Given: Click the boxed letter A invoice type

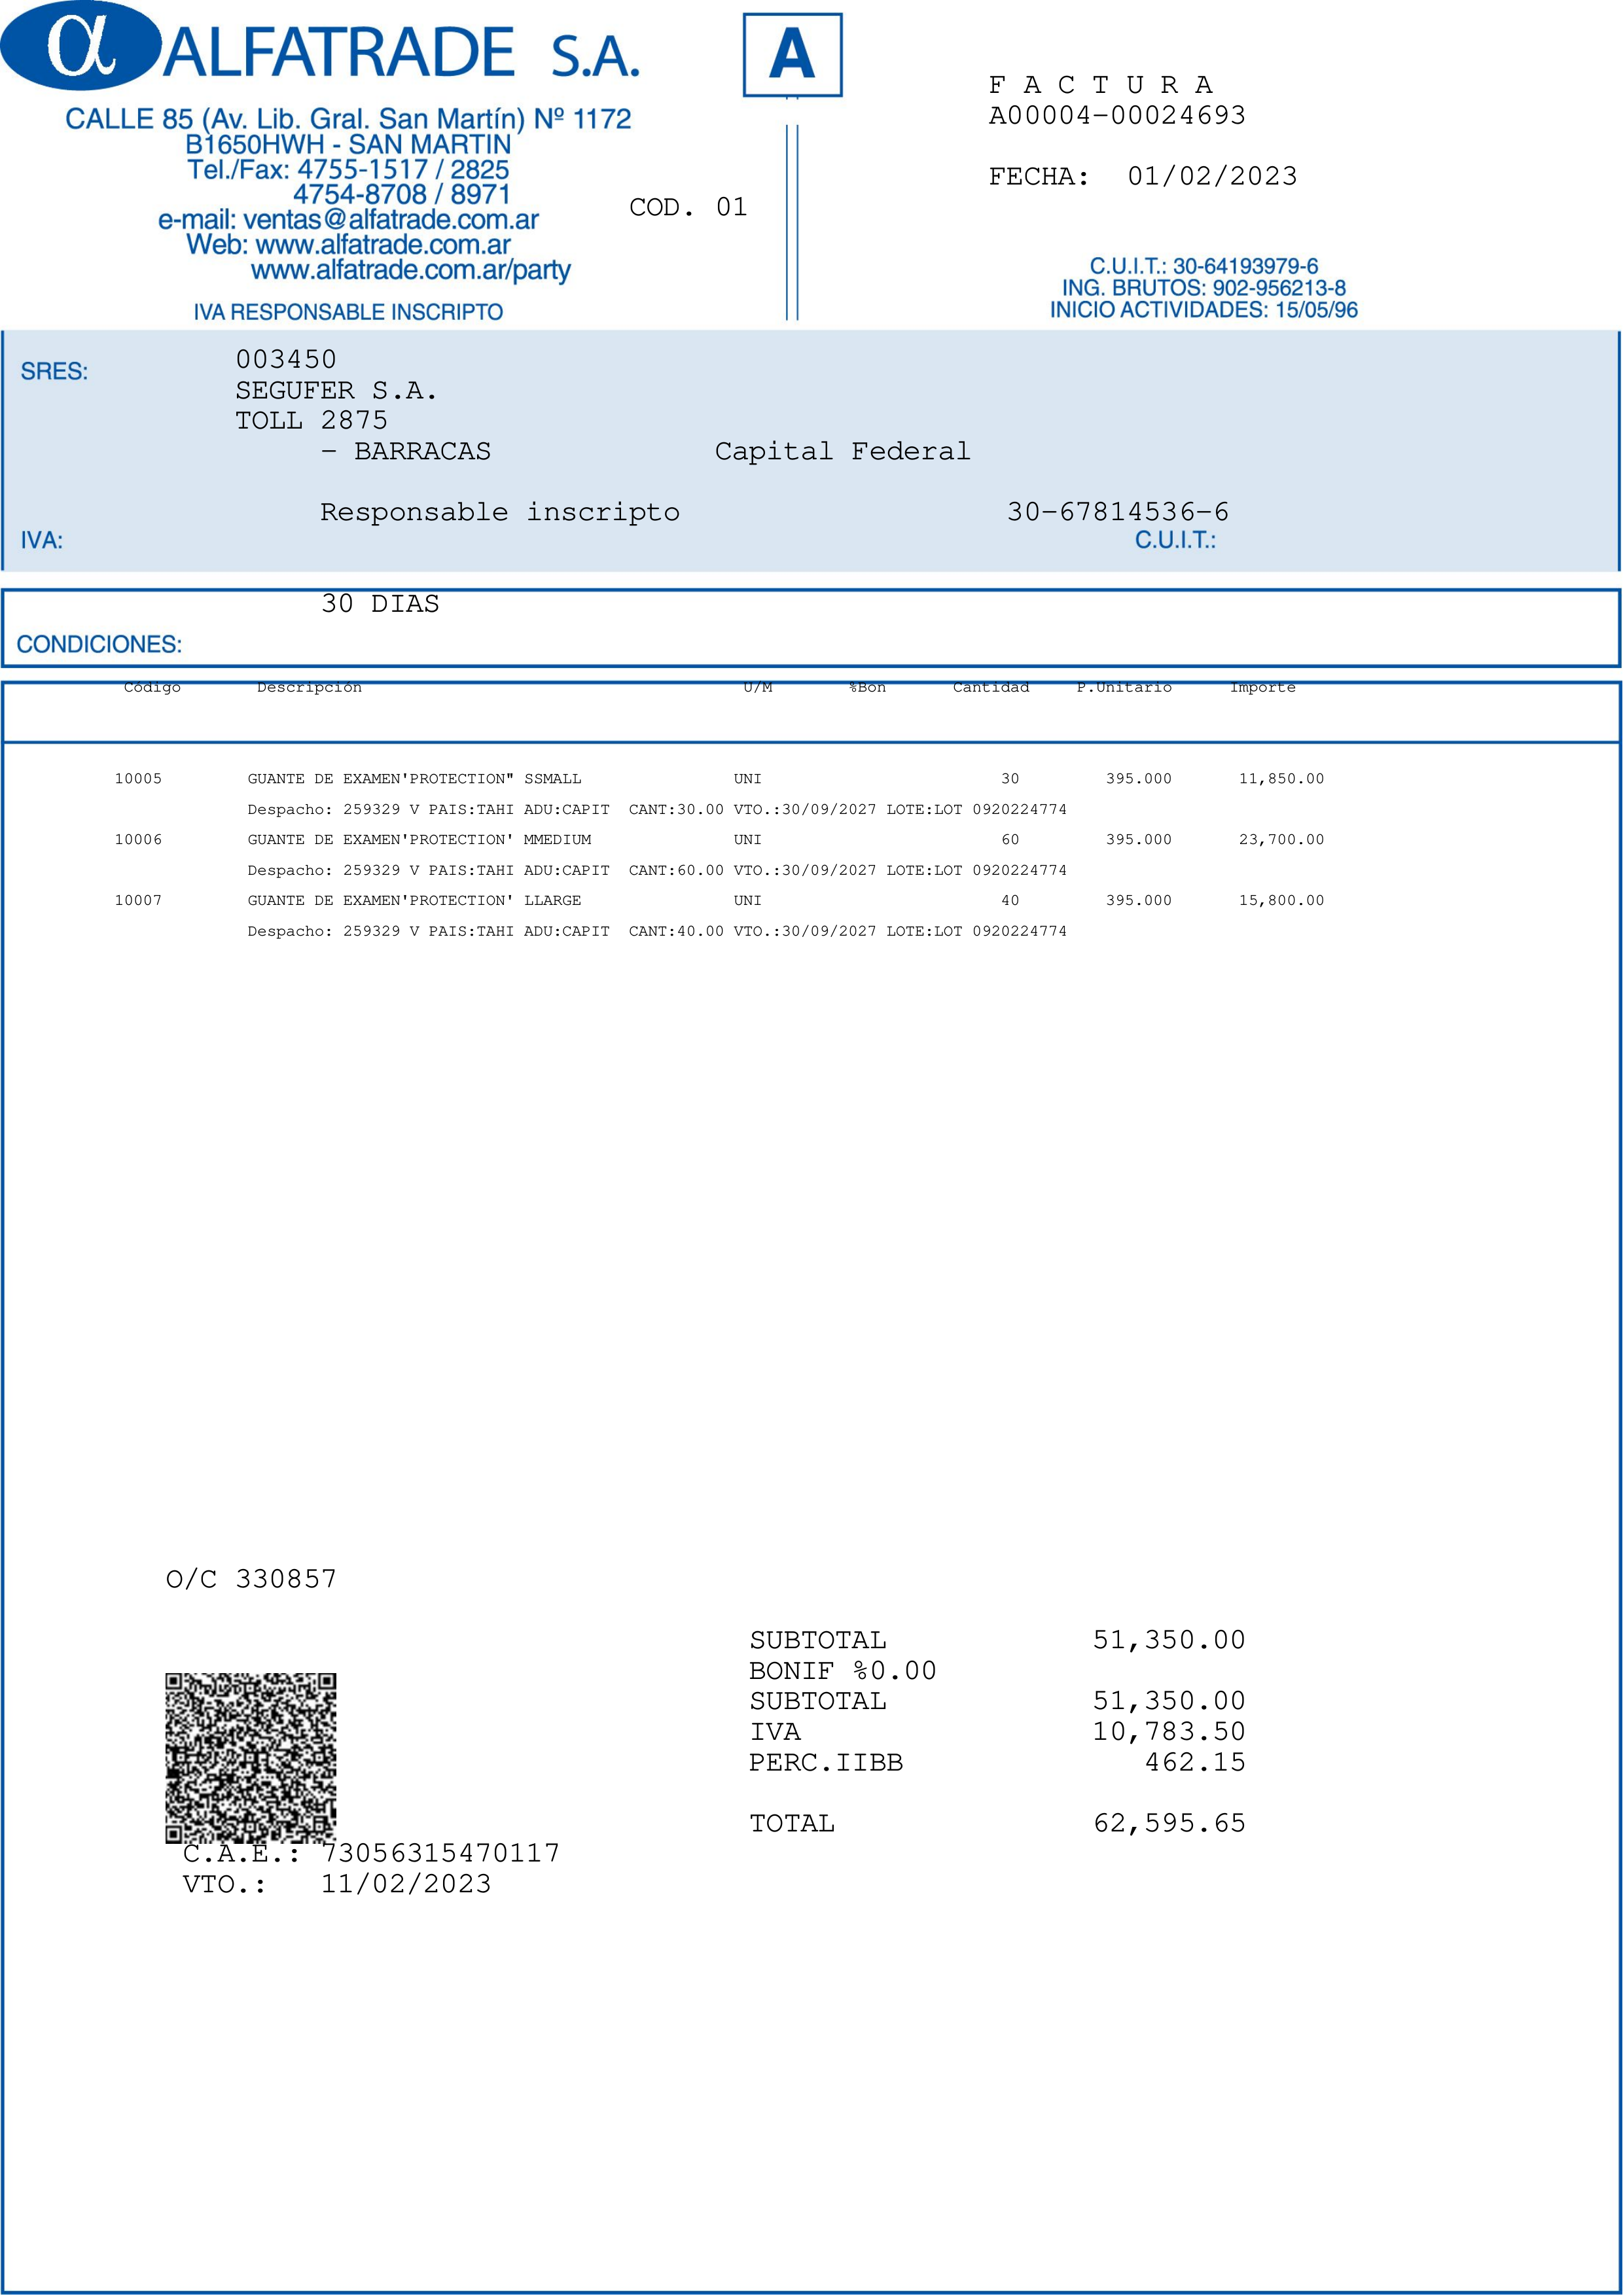Looking at the screenshot, I should tap(792, 55).
